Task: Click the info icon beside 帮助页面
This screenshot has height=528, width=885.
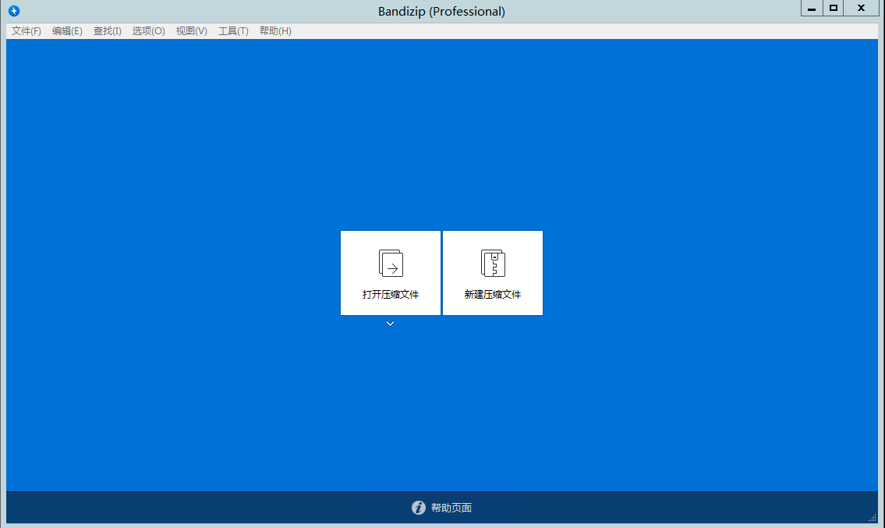Action: pos(419,508)
